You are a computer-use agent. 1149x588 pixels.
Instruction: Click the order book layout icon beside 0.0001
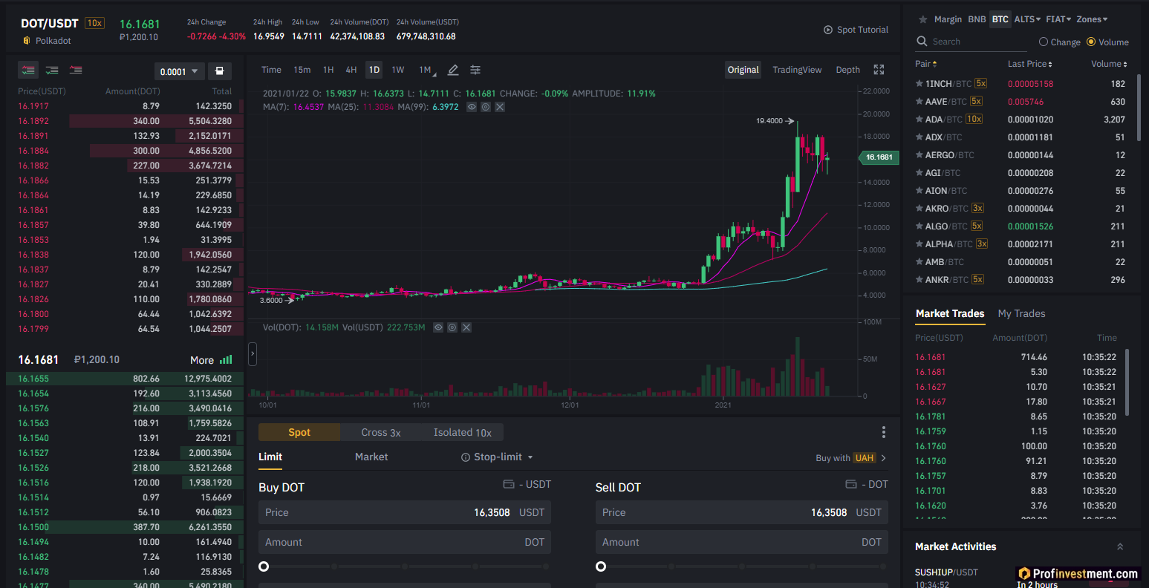219,71
